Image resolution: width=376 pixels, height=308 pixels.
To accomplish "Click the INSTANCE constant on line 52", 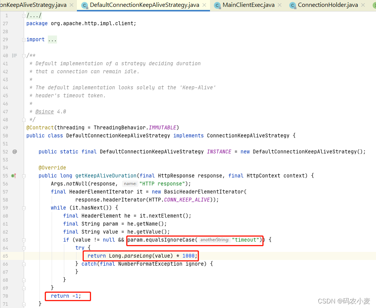I will (219, 152).
